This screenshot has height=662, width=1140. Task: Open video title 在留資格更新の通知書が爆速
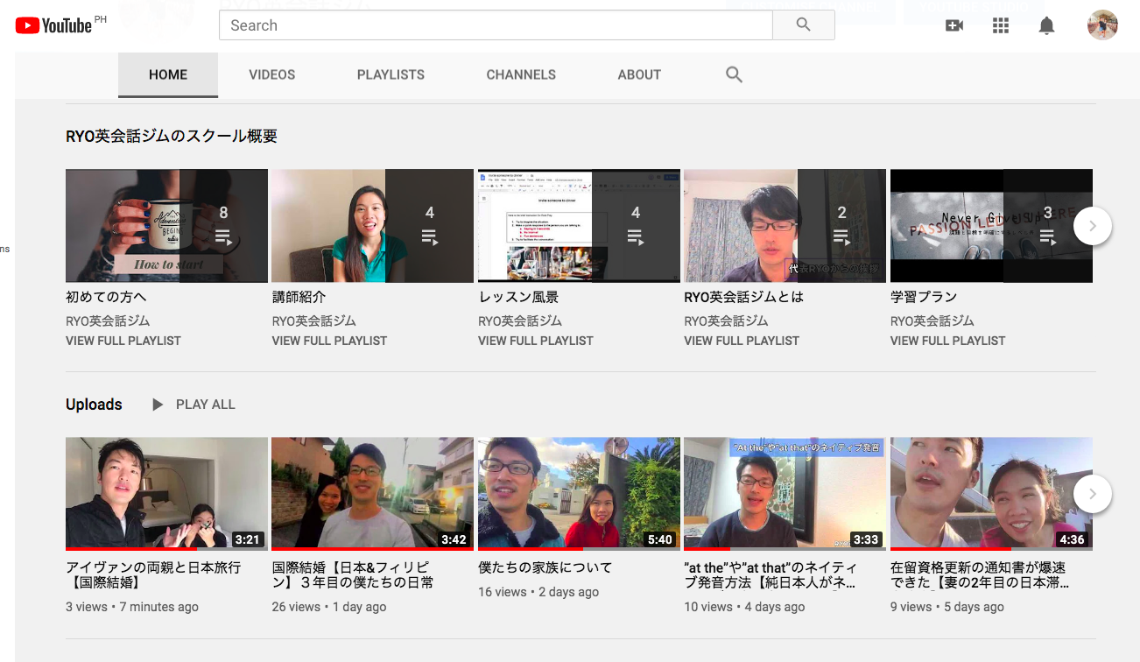(x=980, y=575)
